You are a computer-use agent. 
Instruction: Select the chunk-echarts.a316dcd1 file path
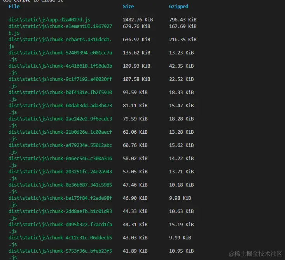[60, 40]
